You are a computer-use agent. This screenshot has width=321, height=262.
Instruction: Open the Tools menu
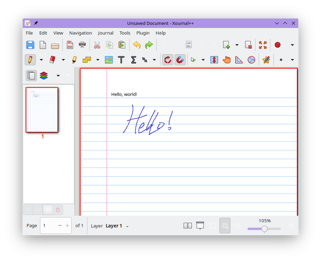(125, 33)
